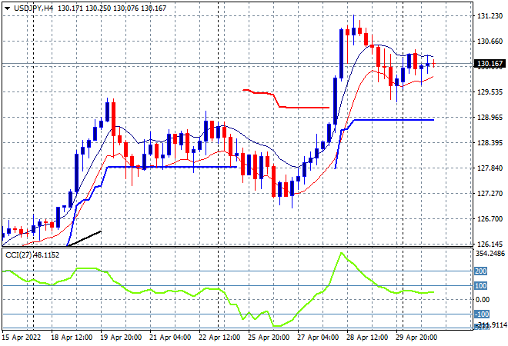Click the 127.840 price axis label
The image size is (508, 346).
click(490, 168)
